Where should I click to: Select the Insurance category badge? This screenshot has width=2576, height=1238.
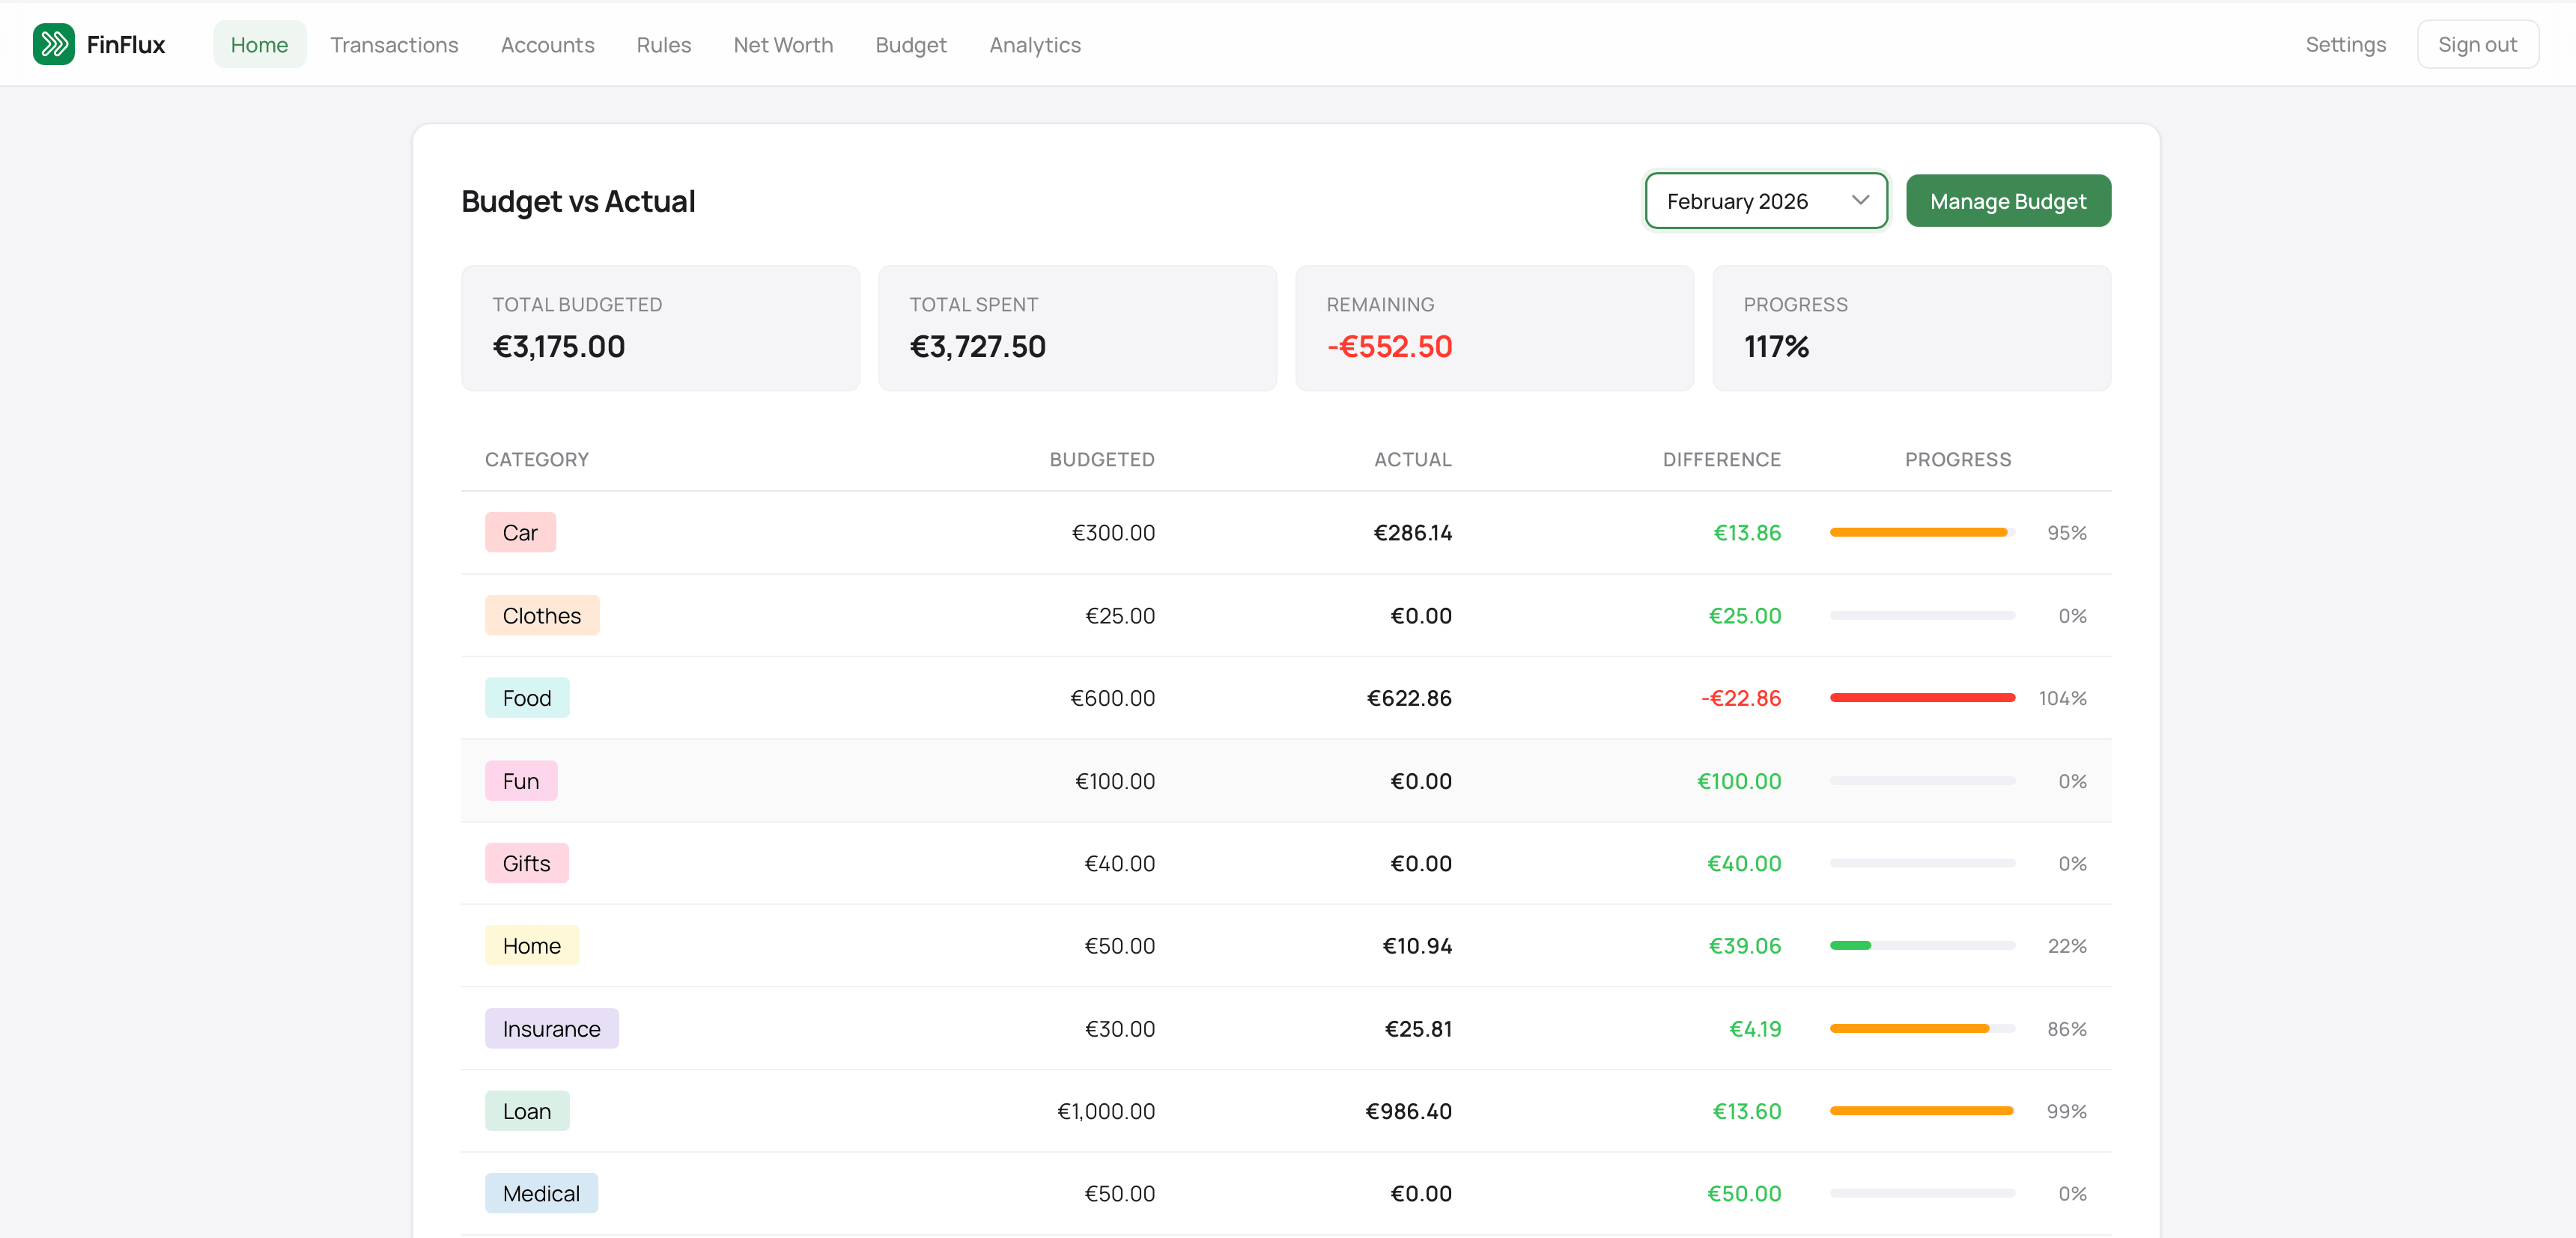551,1027
